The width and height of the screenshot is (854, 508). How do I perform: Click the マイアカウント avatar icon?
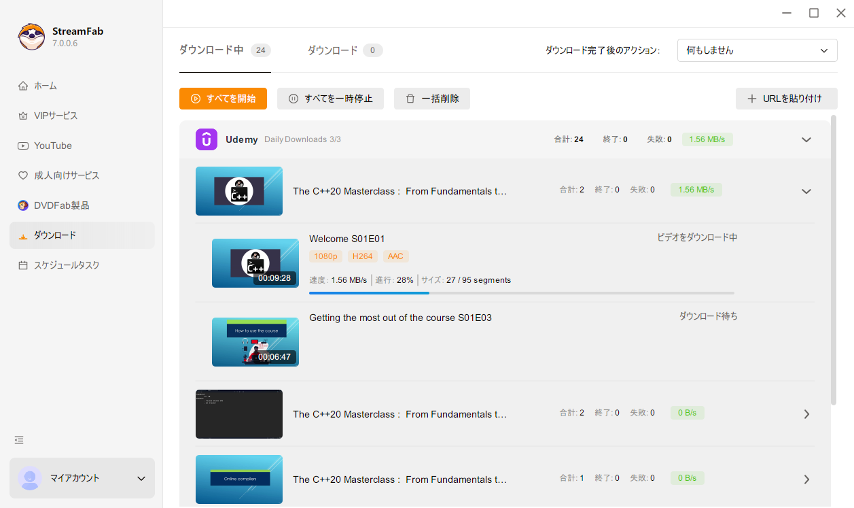coord(30,478)
